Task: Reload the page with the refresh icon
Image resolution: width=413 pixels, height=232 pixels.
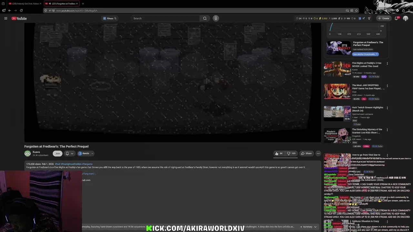Action: tap(21, 10)
